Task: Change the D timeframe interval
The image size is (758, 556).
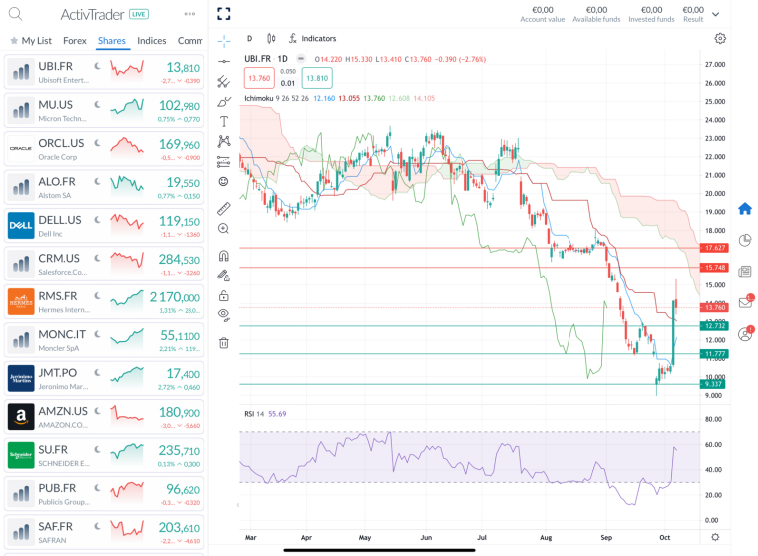Action: click(x=250, y=38)
